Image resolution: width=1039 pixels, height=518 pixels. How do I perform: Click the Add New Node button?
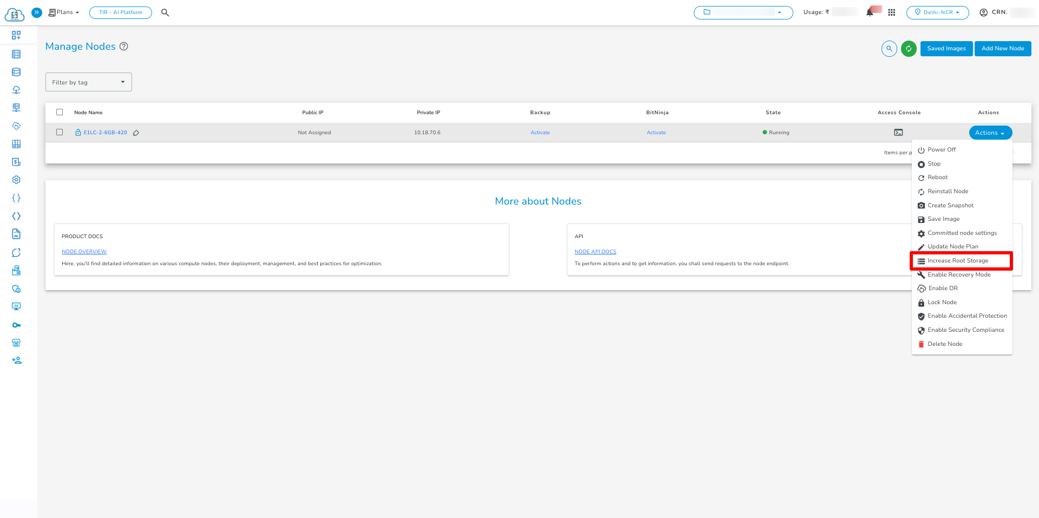click(x=1003, y=49)
